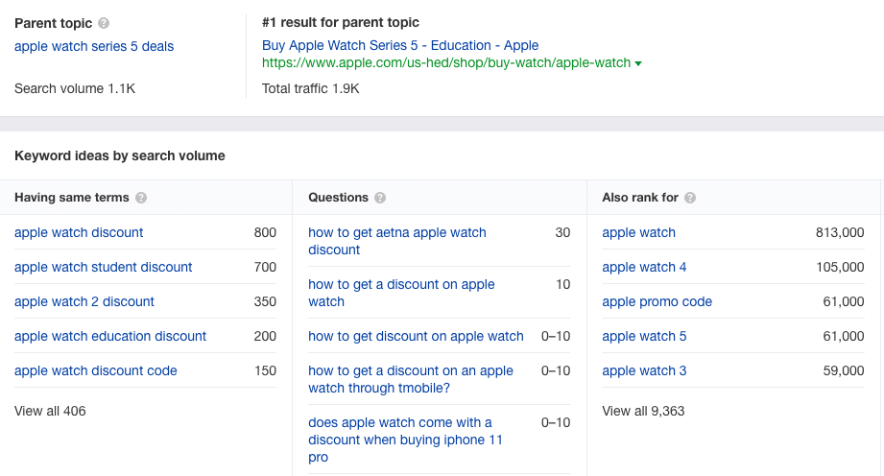
Task: Select apple watch discount keyword
Action: click(x=79, y=232)
